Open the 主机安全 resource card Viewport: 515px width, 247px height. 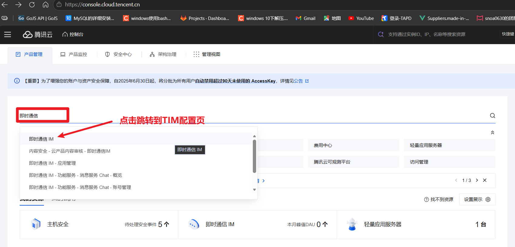point(99,224)
